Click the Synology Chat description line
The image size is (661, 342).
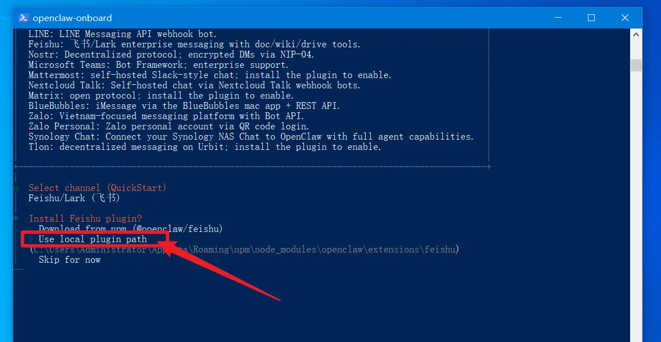tap(251, 137)
